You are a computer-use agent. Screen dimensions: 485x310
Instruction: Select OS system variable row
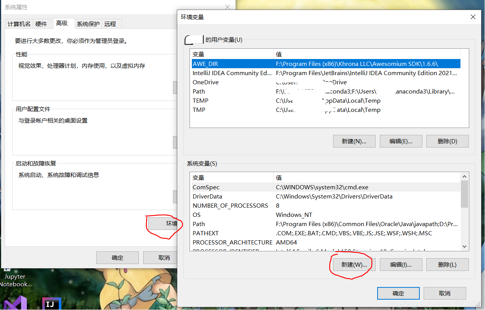coord(325,215)
